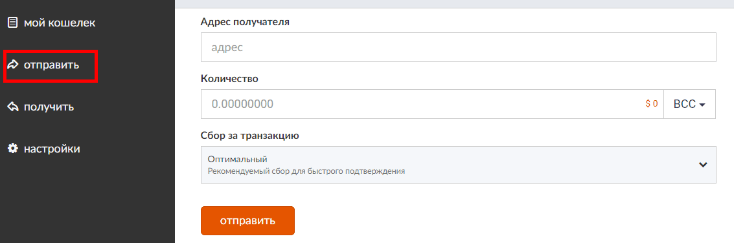This screenshot has width=734, height=243.
Task: Click the Количество field label
Action: (229, 78)
